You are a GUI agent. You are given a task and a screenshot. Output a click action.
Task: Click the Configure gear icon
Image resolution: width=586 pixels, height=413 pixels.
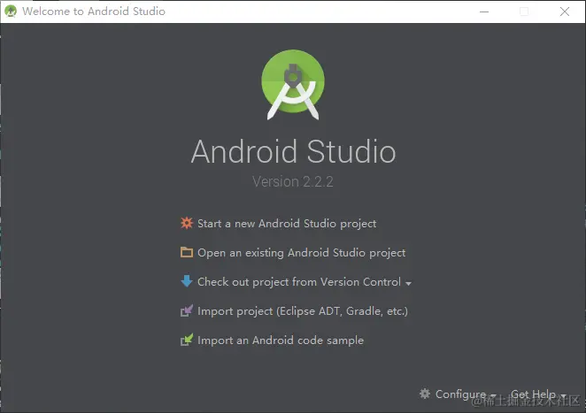425,394
